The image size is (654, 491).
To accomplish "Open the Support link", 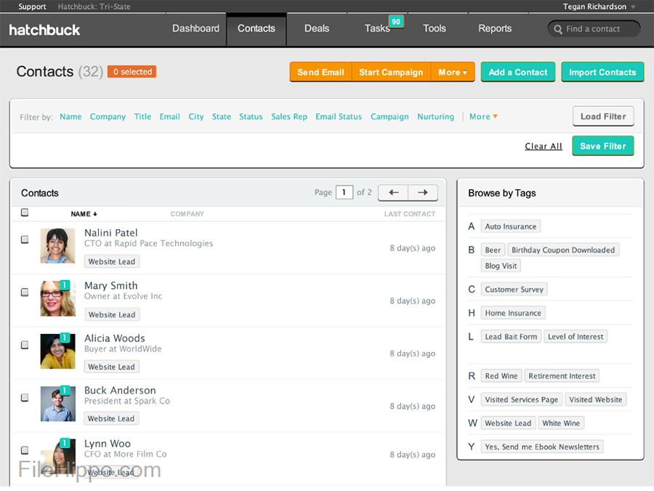I will click(32, 7).
